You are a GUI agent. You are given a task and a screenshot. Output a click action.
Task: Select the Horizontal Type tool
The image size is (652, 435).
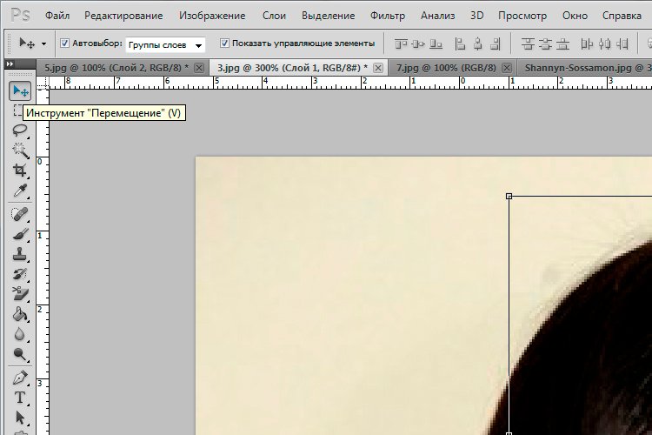click(x=20, y=398)
